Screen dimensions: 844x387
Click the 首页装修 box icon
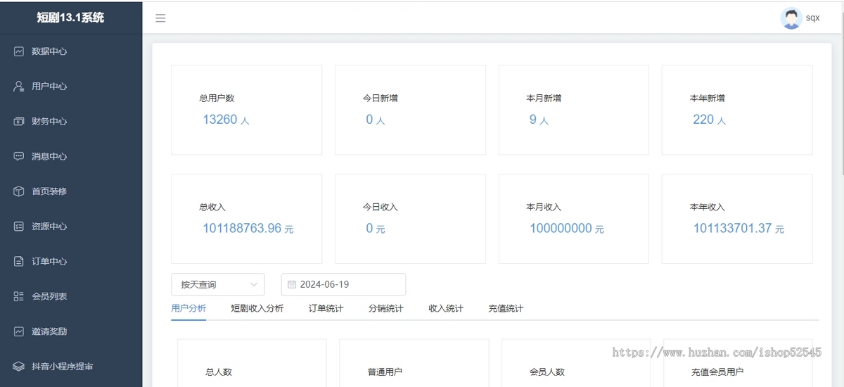tap(19, 191)
